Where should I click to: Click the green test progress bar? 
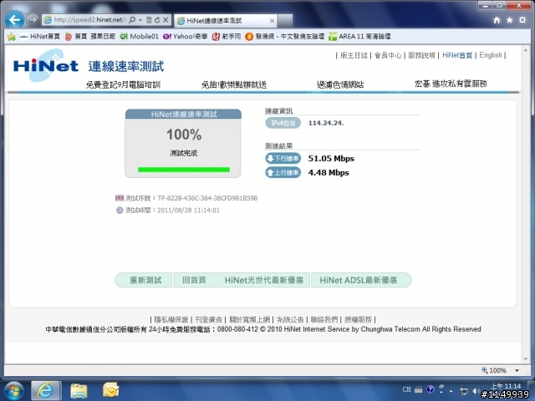[184, 170]
